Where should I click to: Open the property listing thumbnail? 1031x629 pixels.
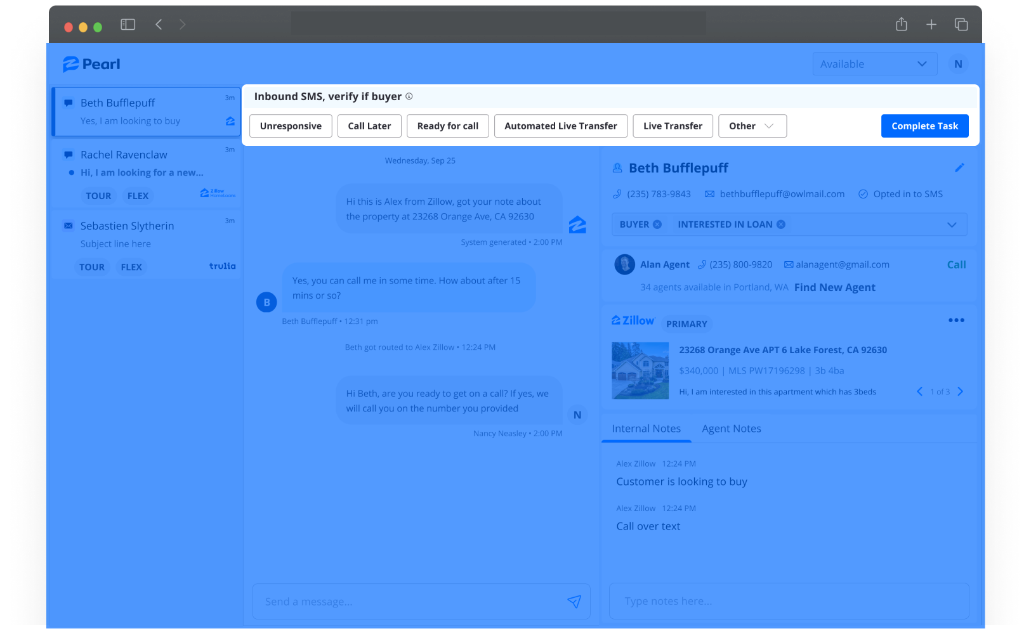[640, 370]
